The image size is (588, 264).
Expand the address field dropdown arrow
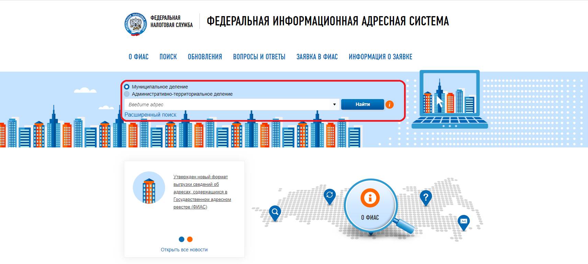[334, 105]
